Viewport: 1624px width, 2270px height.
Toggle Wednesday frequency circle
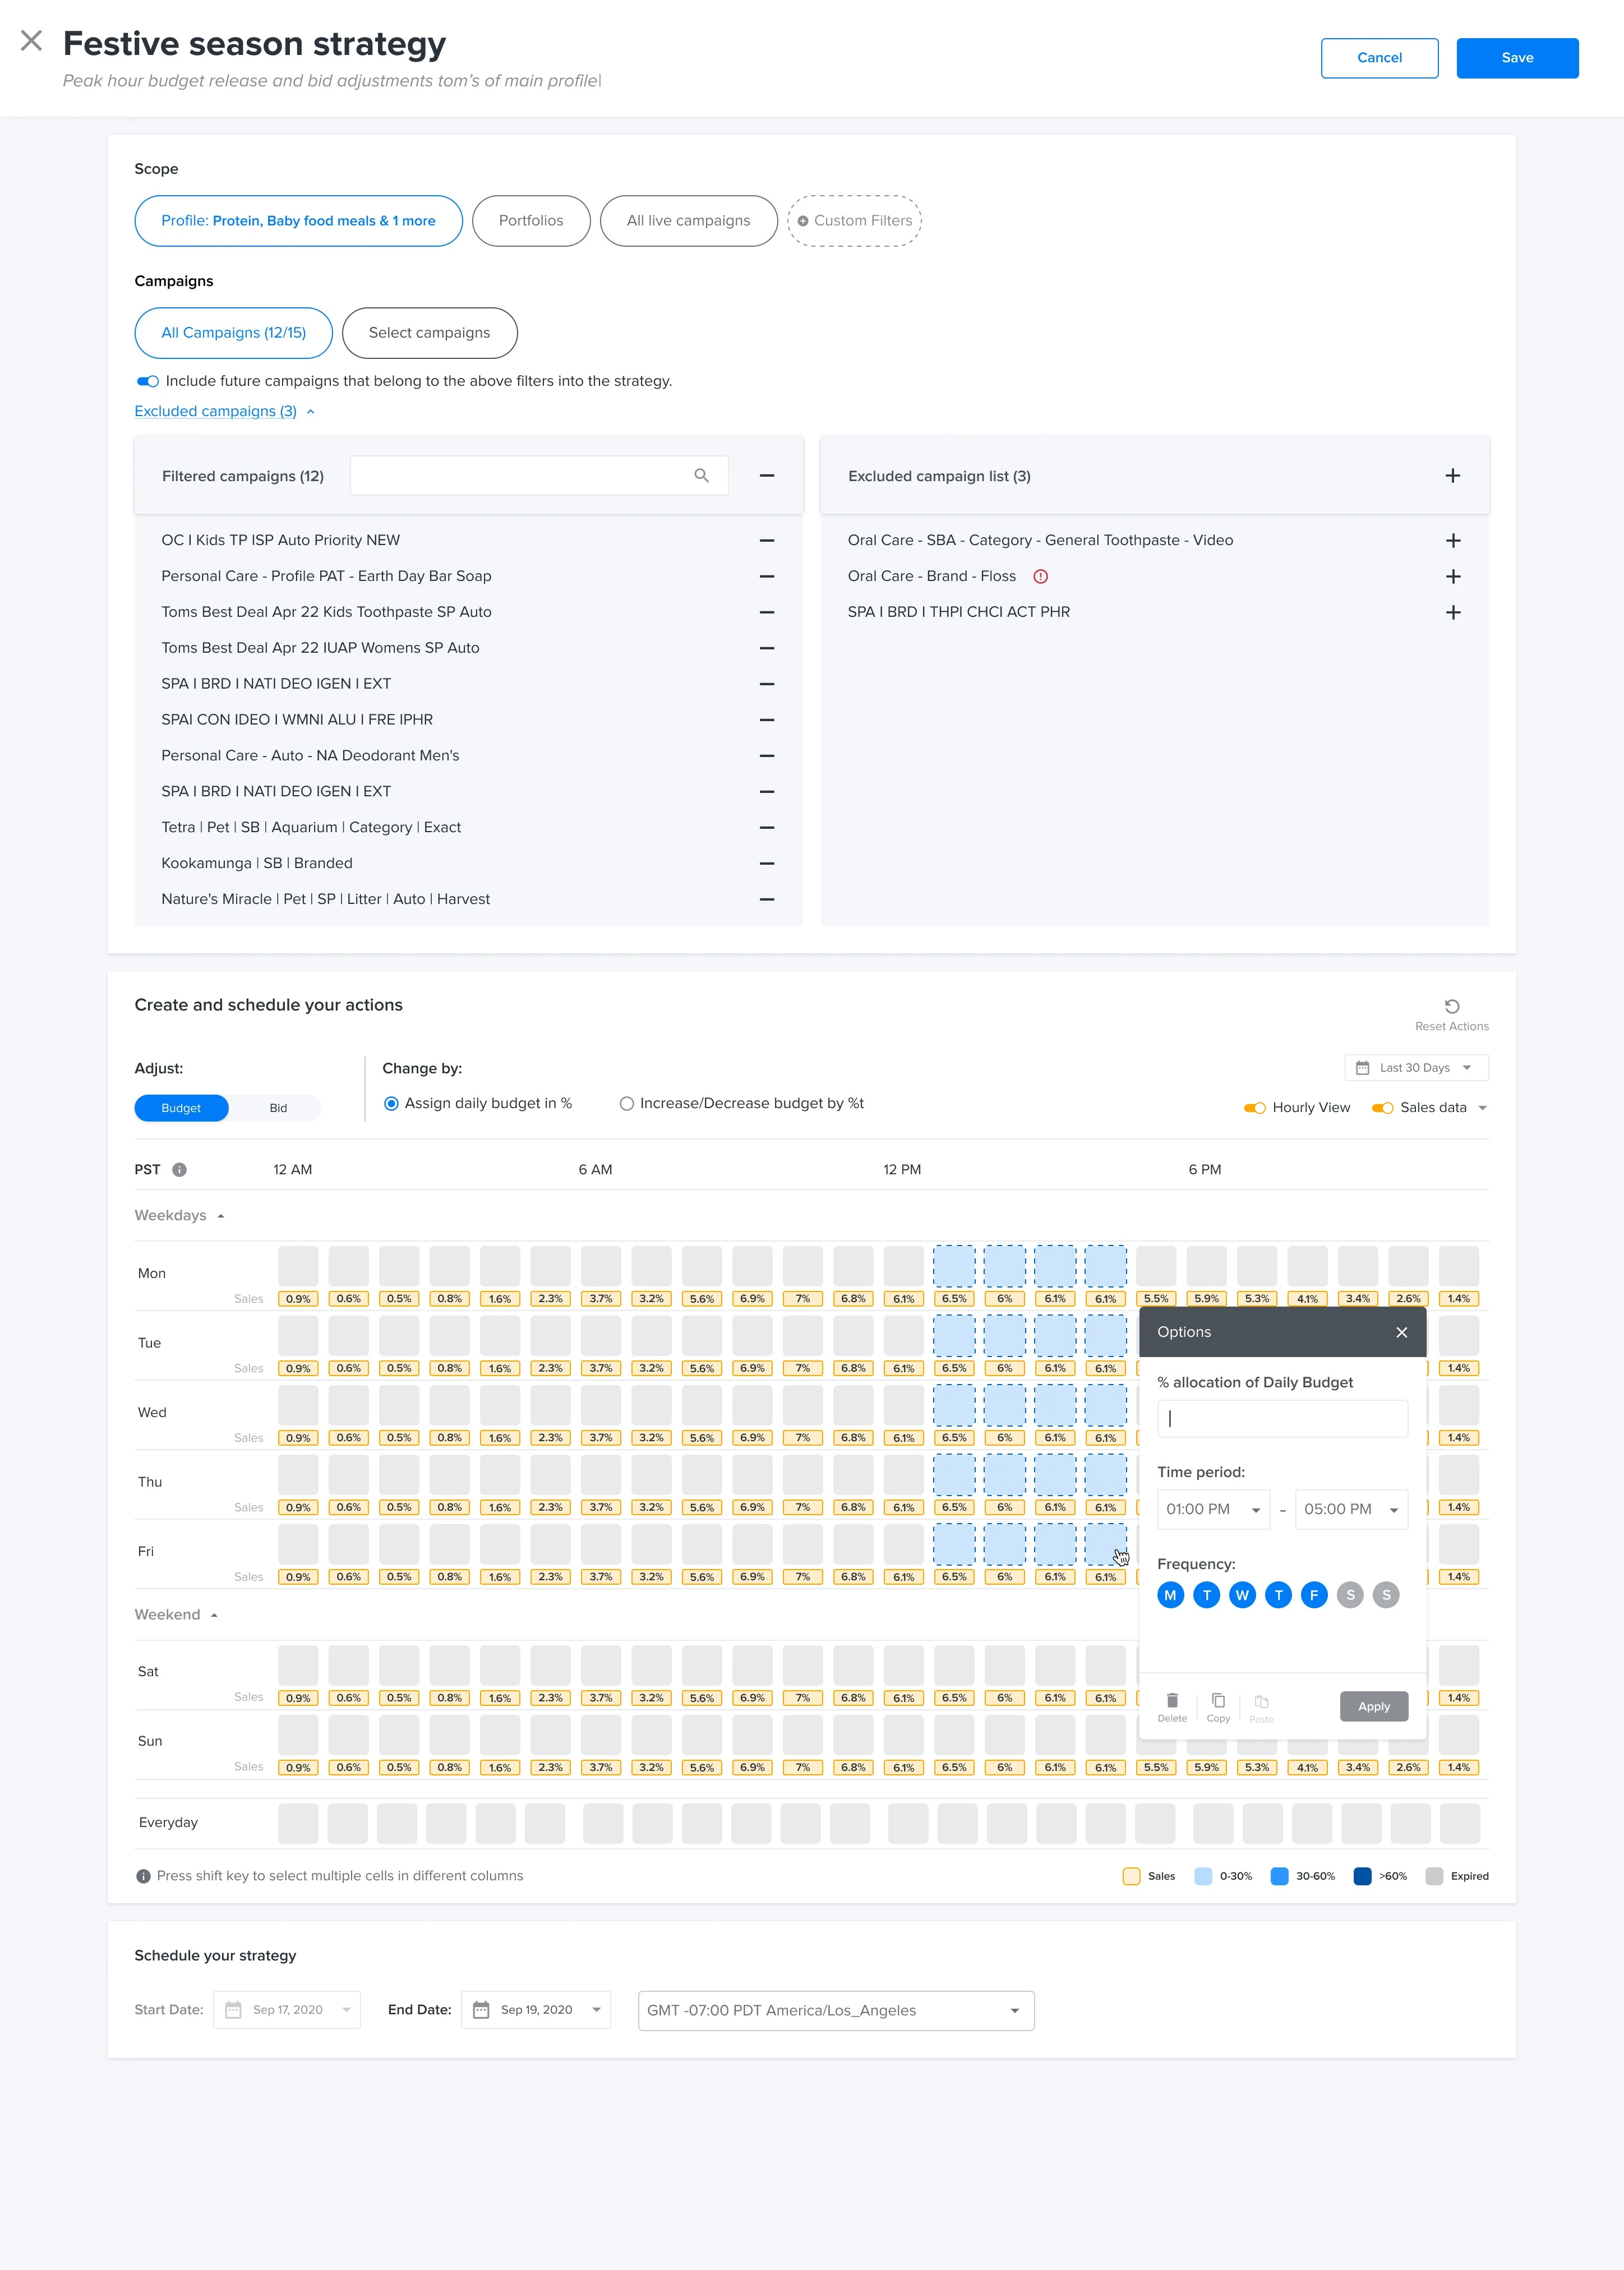1242,1595
